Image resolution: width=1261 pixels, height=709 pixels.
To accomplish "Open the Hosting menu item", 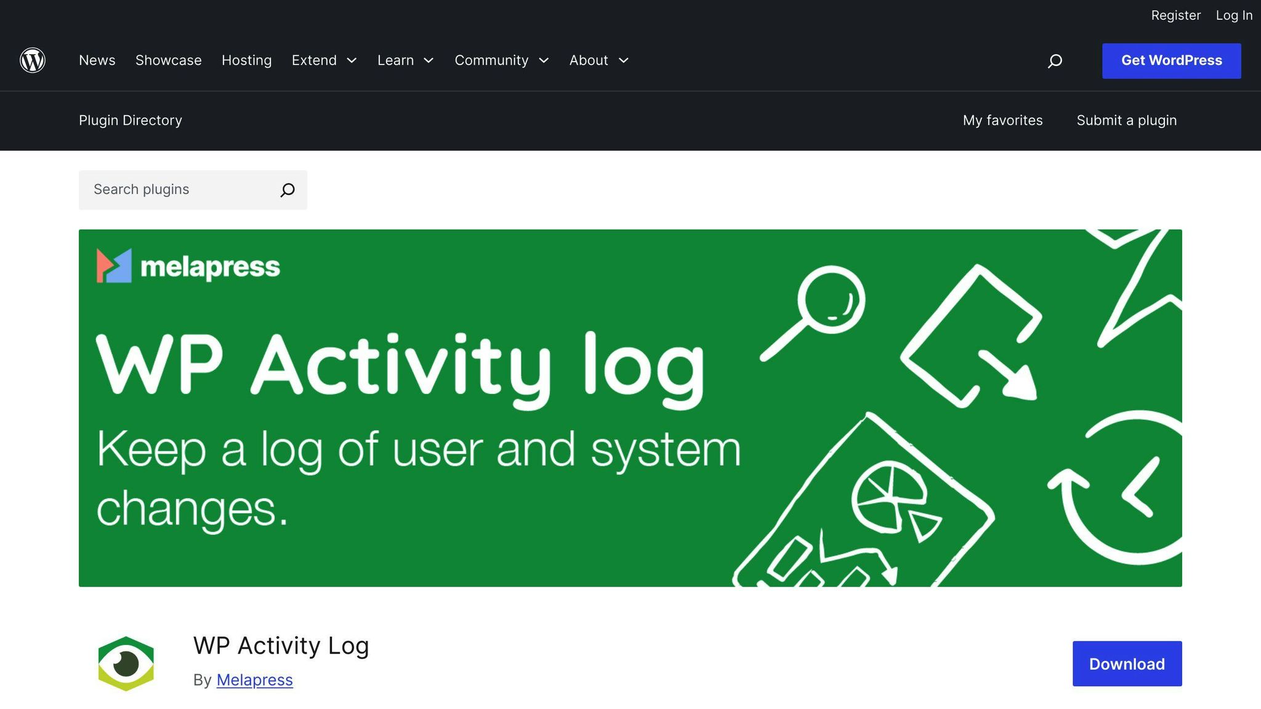I will click(247, 60).
